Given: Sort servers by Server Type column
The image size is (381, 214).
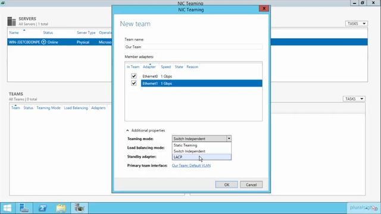Looking at the screenshot, I should (86, 33).
